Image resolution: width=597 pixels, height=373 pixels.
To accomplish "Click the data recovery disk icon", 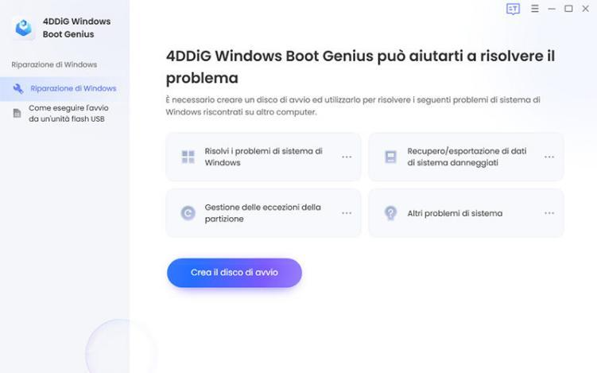I will point(390,157).
